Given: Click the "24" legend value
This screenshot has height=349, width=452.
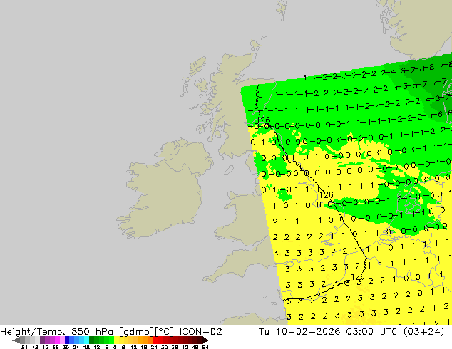Looking at the screenshot, I should (154, 348).
